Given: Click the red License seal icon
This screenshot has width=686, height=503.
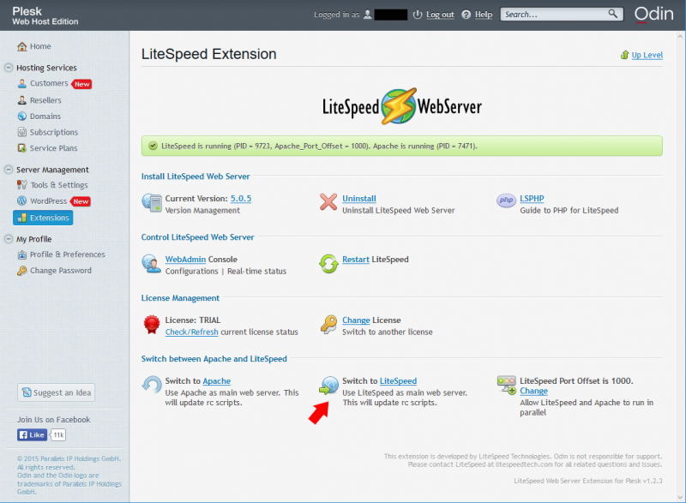Looking at the screenshot, I should (152, 325).
